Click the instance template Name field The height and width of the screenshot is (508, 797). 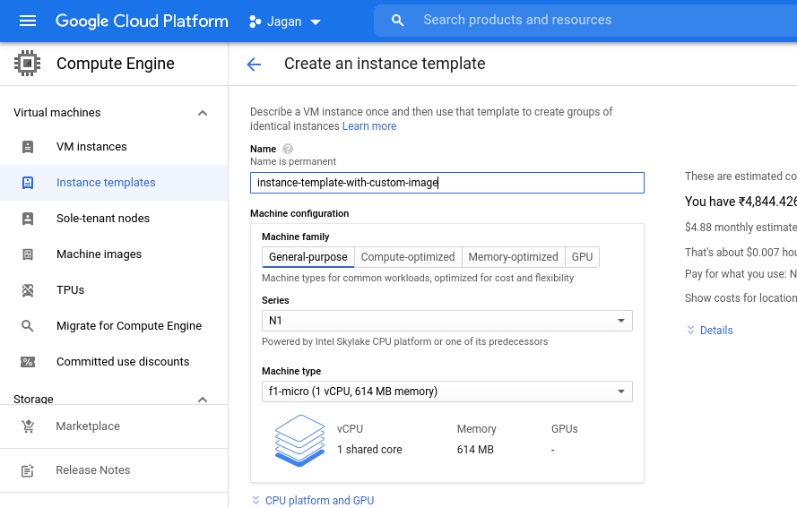coord(447,183)
